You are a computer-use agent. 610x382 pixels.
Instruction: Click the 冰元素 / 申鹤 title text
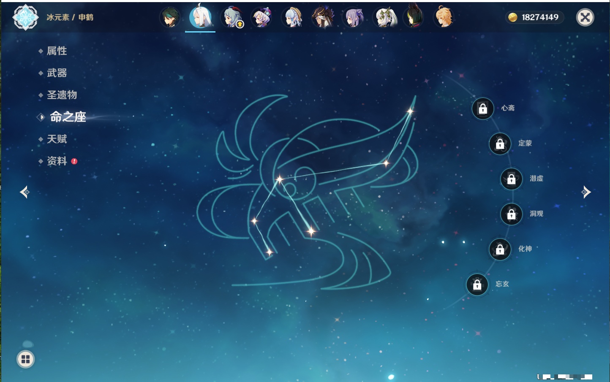70,17
